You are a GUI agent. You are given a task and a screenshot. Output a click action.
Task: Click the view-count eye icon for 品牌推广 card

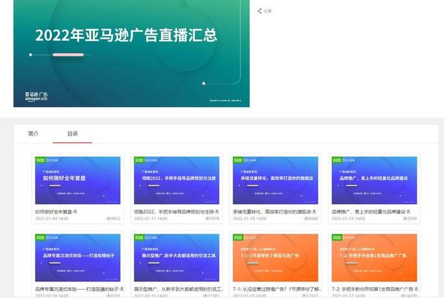[405, 219]
